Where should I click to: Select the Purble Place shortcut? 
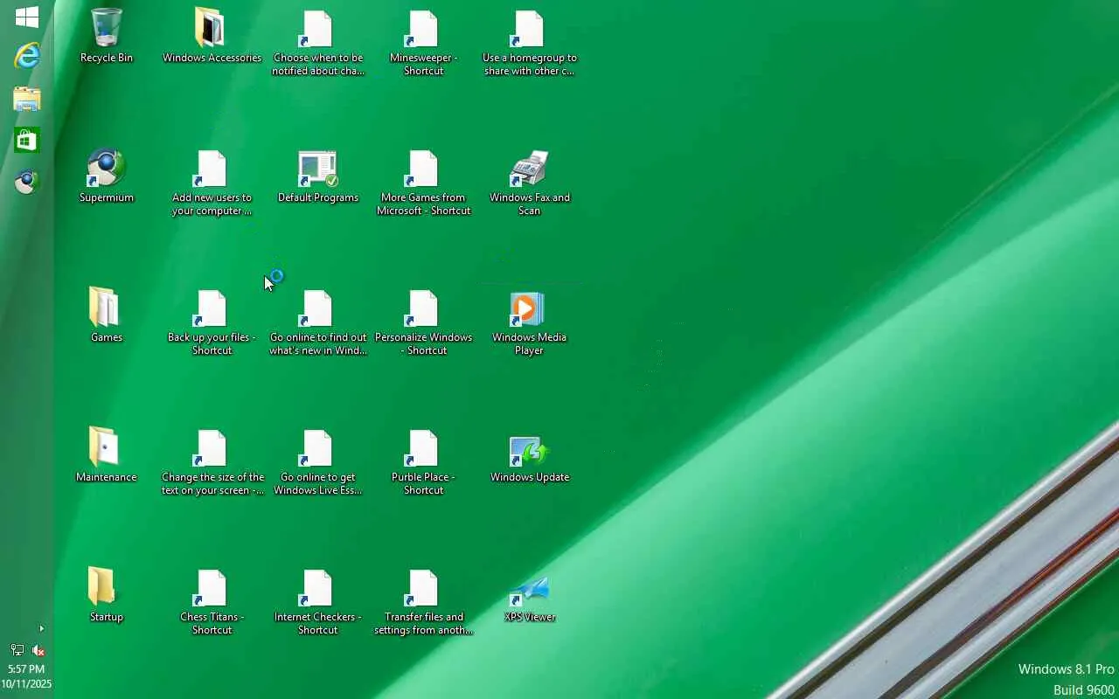tap(423, 462)
